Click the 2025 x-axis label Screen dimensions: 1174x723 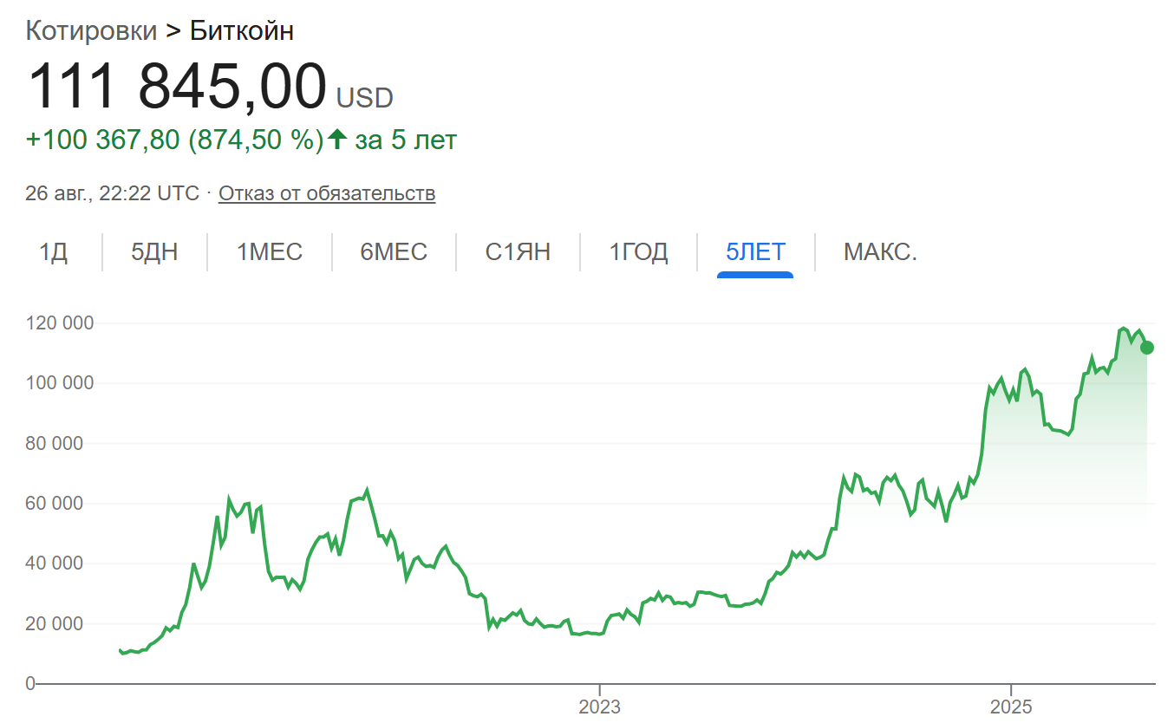[1011, 707]
